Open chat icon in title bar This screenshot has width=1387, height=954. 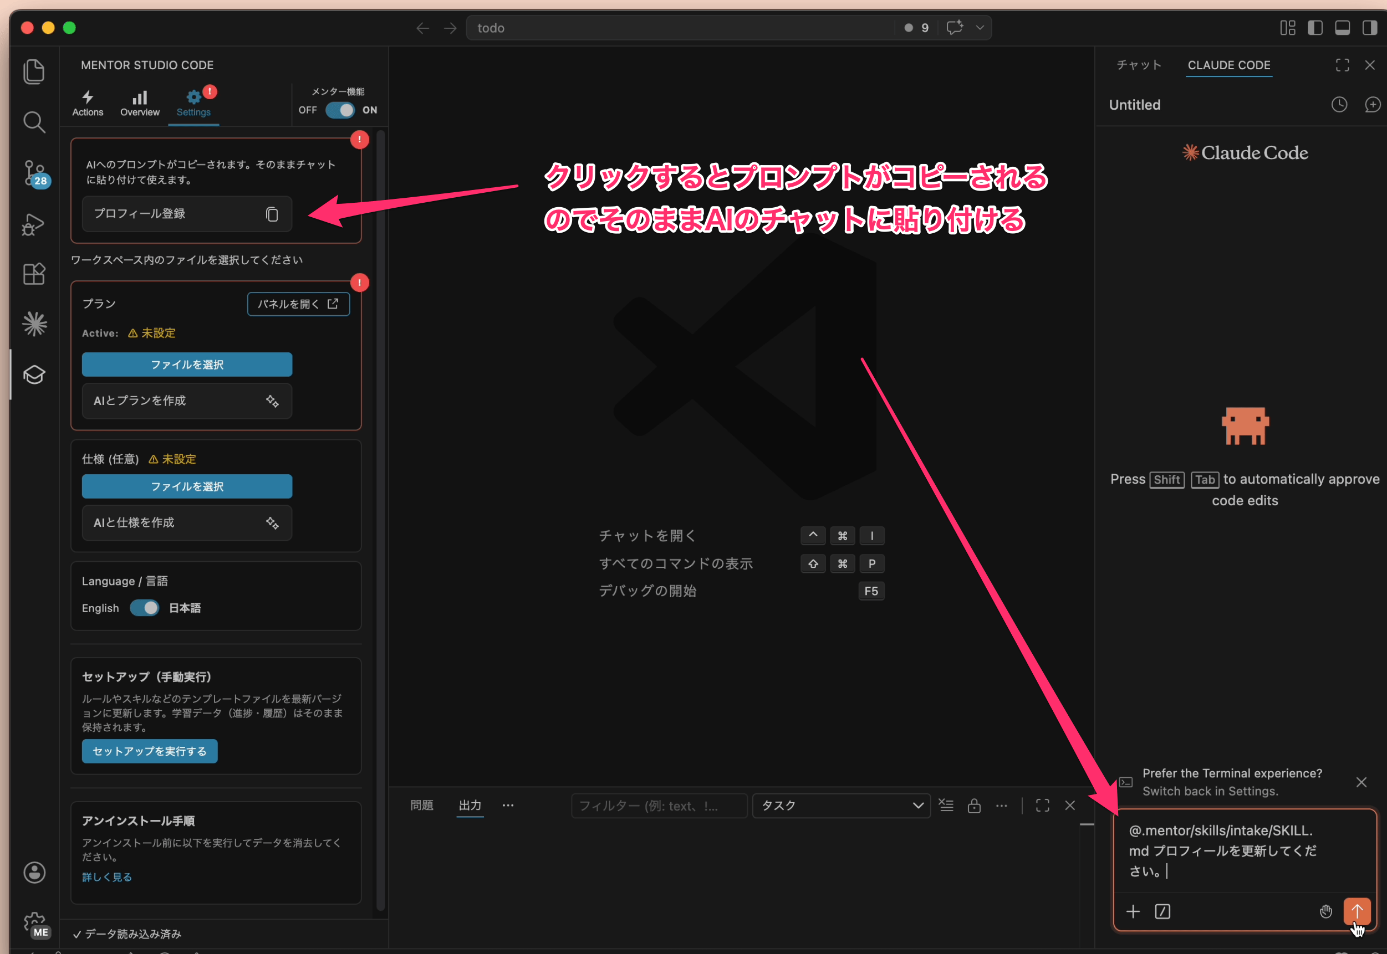(955, 28)
